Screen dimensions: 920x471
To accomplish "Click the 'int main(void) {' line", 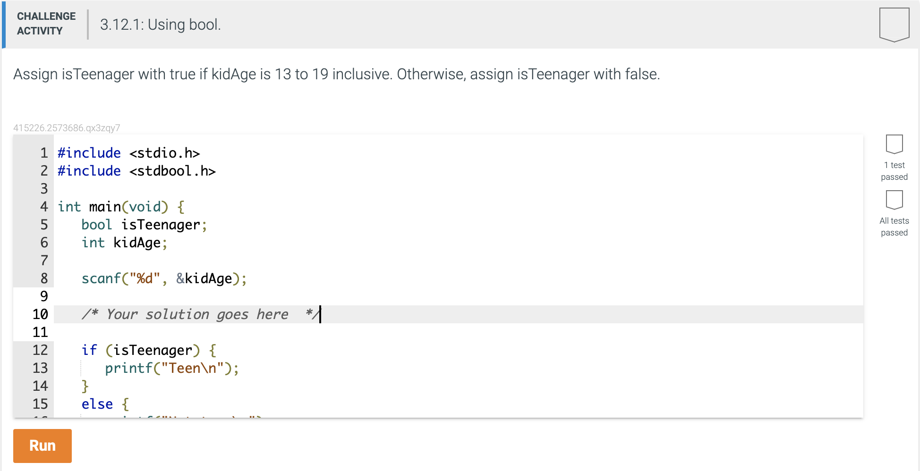I will pos(121,207).
